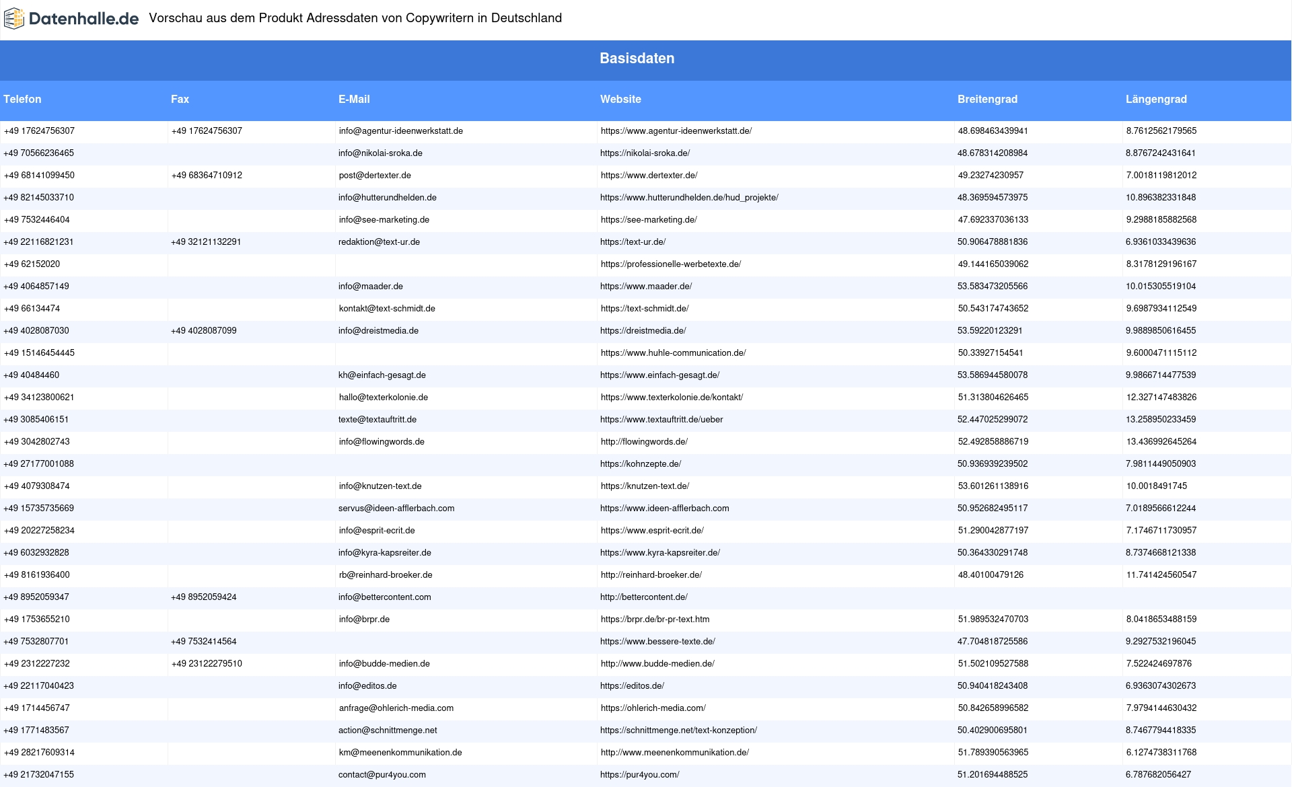This screenshot has width=1292, height=787.
Task: Select fax number +49 4028087099
Action: (204, 331)
